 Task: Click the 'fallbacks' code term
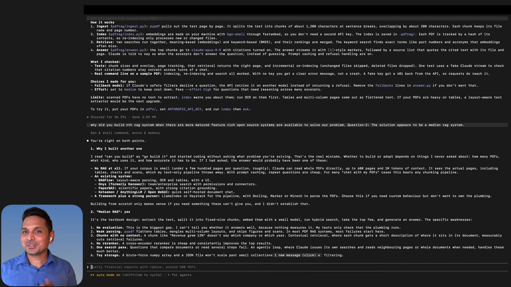[384, 86]
